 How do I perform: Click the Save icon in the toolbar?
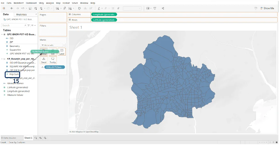(x=30, y=8)
